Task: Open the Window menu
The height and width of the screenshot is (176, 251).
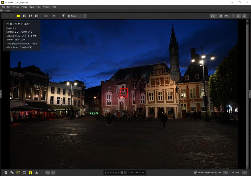Action: tap(46, 7)
